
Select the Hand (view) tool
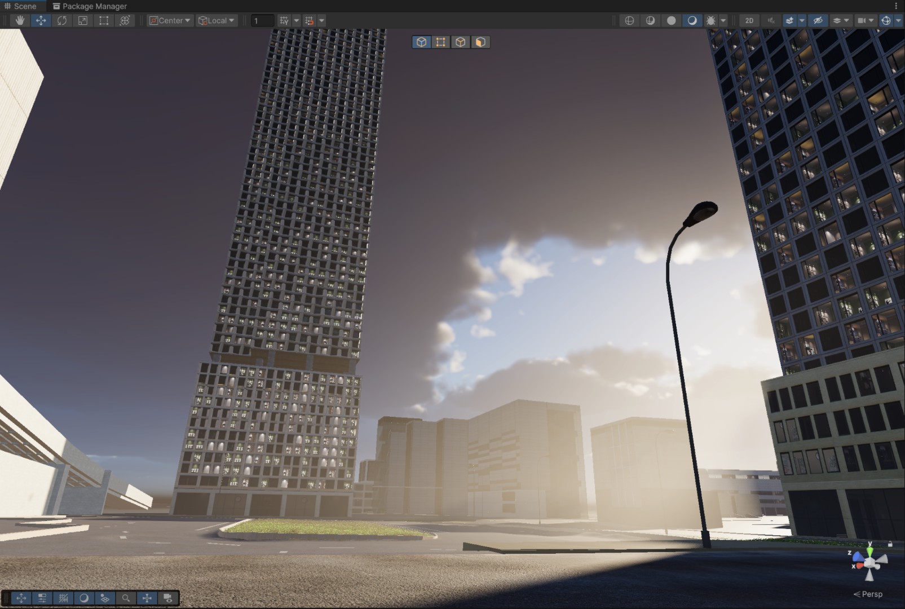coord(20,20)
